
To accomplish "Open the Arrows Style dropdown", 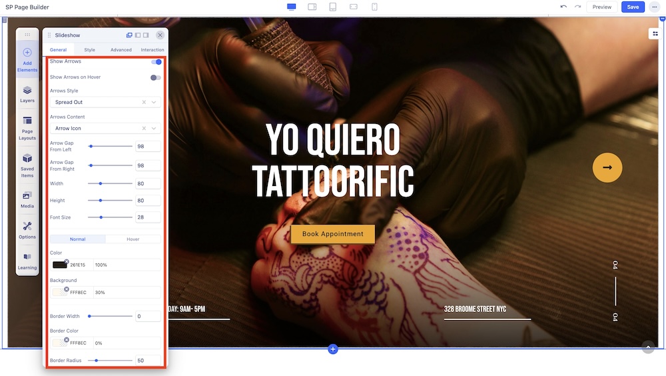I will tap(105, 102).
